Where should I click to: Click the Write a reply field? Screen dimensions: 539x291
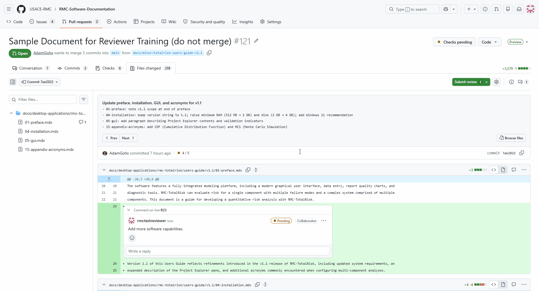[x=228, y=251]
